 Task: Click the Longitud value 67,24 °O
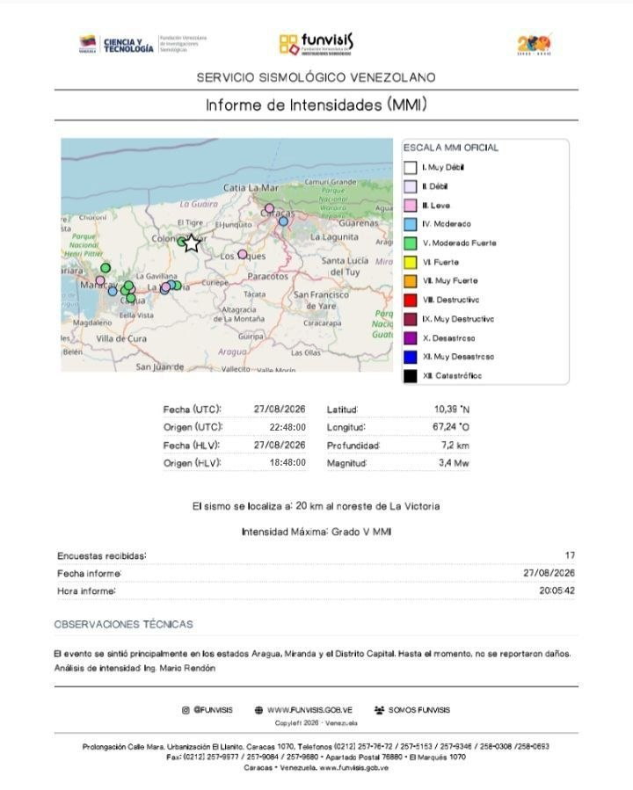pyautogui.click(x=450, y=427)
